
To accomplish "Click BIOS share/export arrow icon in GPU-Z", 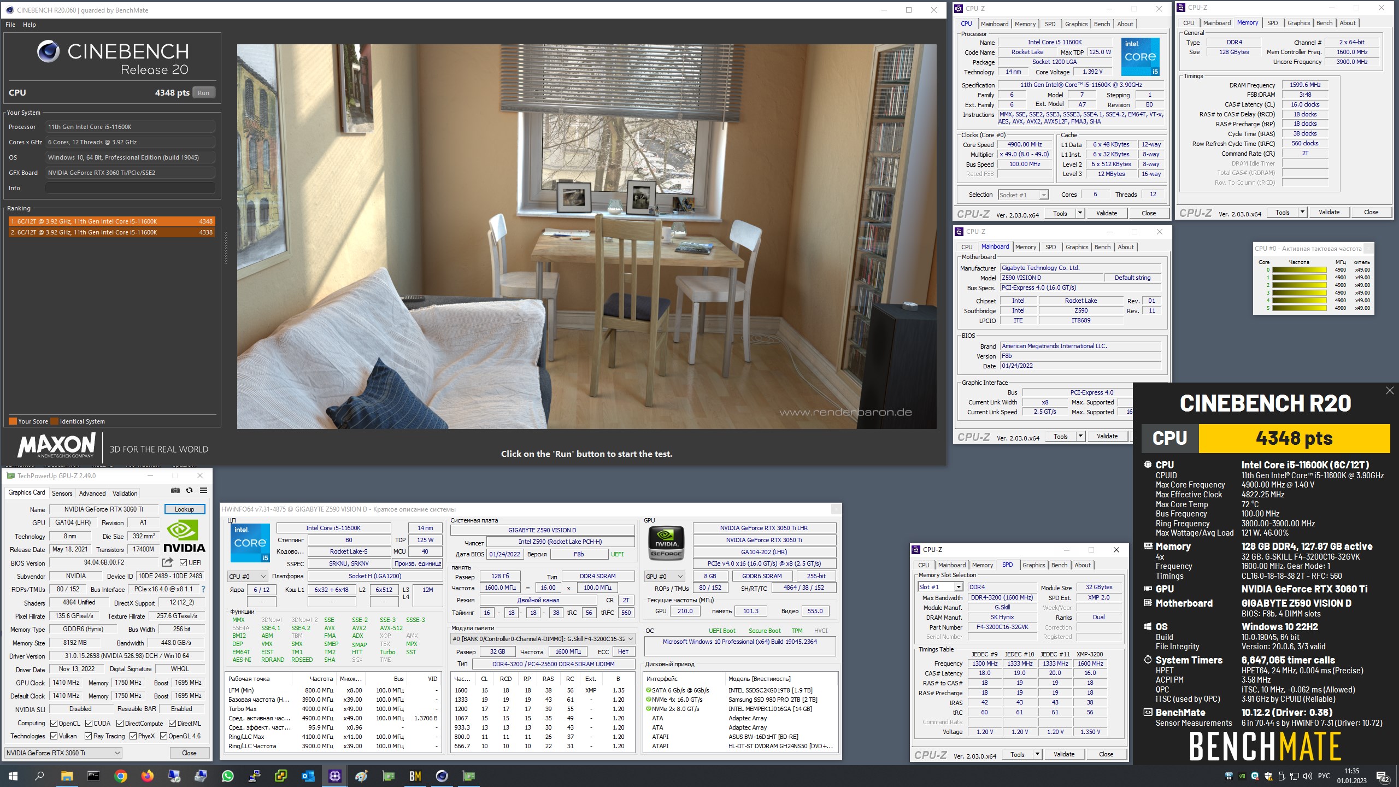I will coord(167,562).
